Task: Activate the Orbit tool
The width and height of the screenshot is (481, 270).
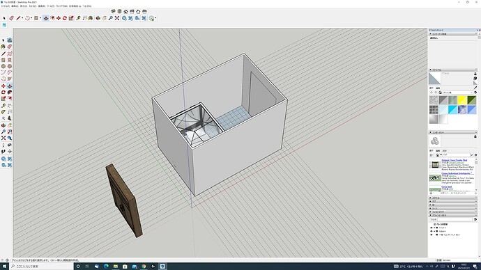Action: [98, 18]
